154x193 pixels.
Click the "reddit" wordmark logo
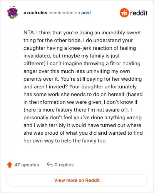(x=139, y=13)
